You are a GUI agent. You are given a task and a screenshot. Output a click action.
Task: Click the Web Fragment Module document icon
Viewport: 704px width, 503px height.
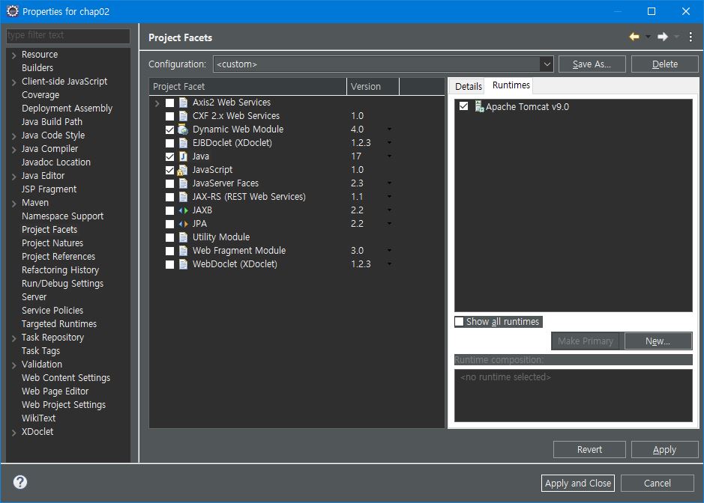183,251
